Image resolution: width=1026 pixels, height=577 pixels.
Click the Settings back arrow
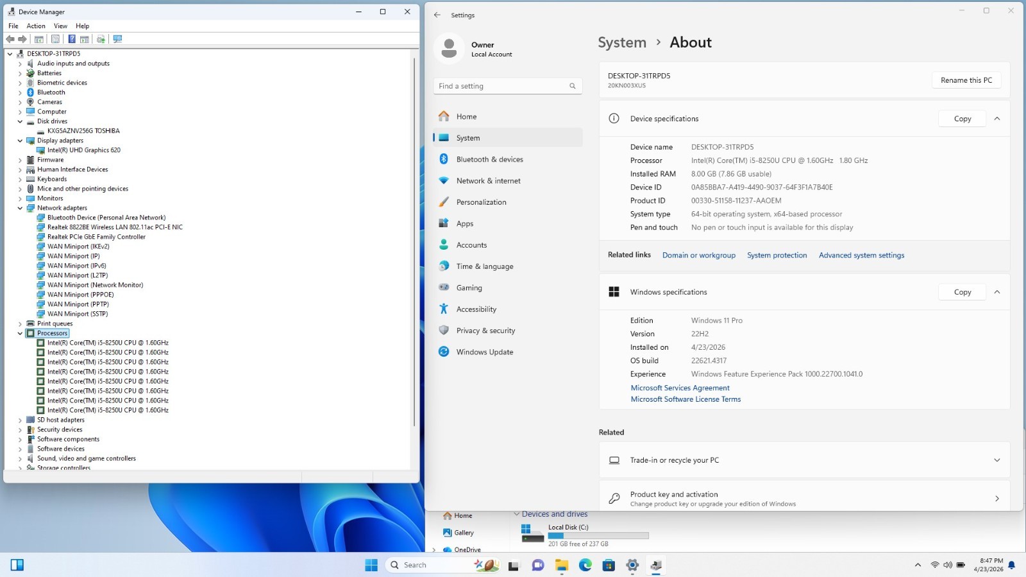pyautogui.click(x=437, y=15)
